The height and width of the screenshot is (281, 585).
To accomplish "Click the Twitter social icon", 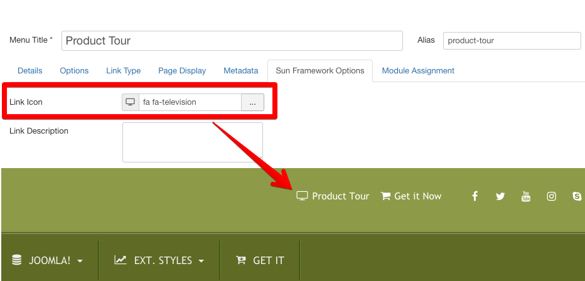I will (x=500, y=196).
